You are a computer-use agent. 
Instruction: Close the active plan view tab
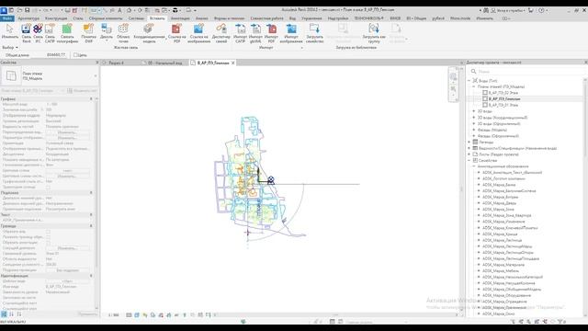coord(232,63)
